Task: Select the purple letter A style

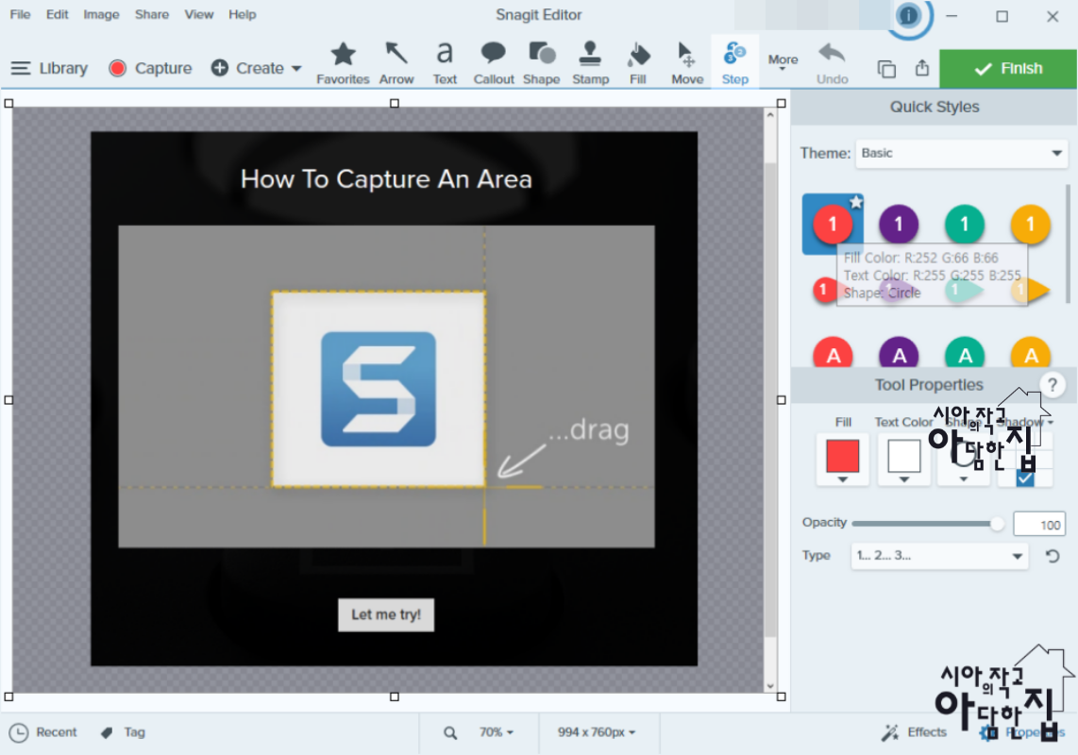Action: (899, 353)
